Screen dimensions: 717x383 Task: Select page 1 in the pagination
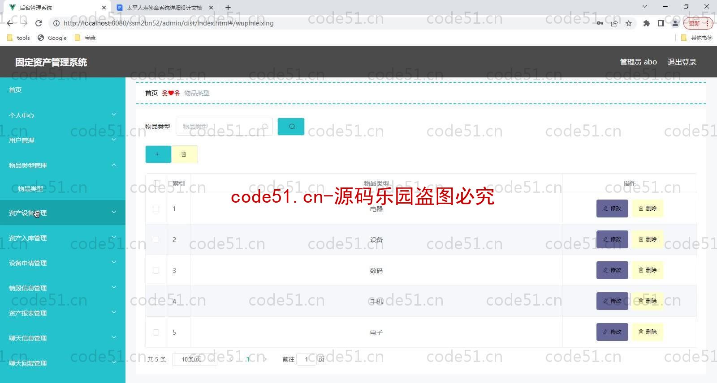point(248,359)
